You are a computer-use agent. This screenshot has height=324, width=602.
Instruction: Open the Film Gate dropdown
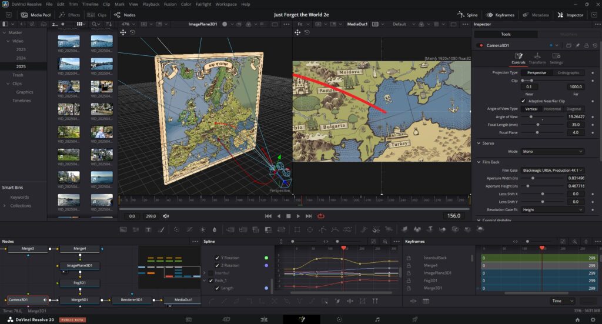click(553, 170)
